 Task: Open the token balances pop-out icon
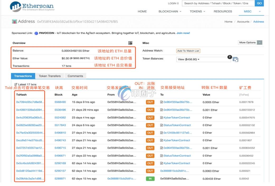pos(235,60)
